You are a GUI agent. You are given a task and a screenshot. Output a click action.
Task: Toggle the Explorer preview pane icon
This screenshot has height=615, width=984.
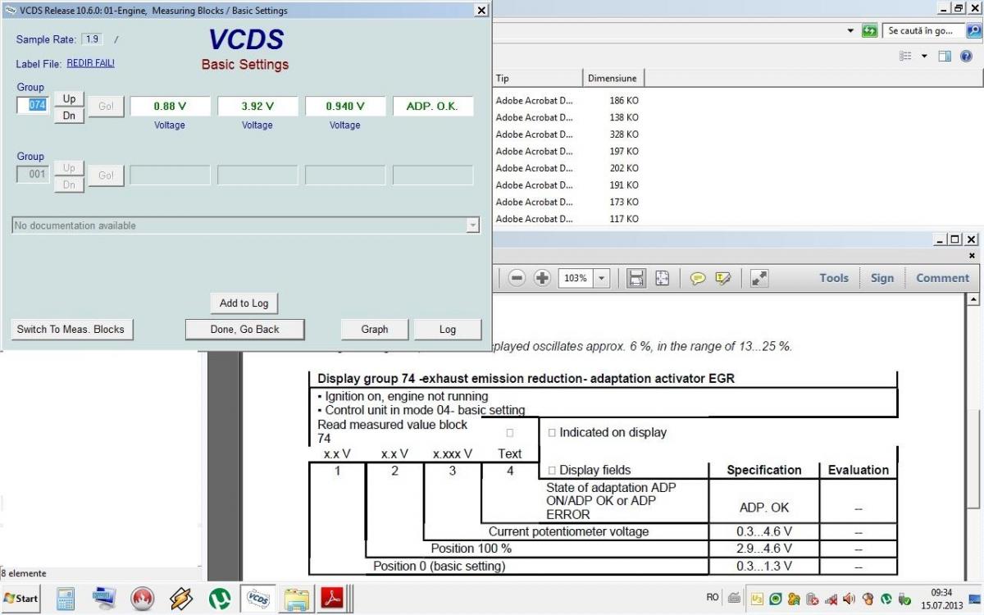[945, 56]
